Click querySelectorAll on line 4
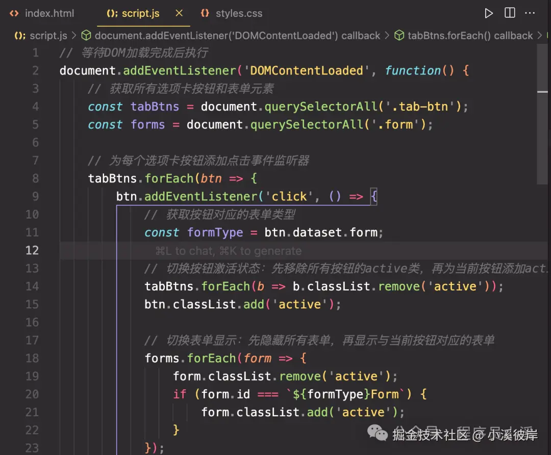This screenshot has height=455, width=551. coord(321,106)
